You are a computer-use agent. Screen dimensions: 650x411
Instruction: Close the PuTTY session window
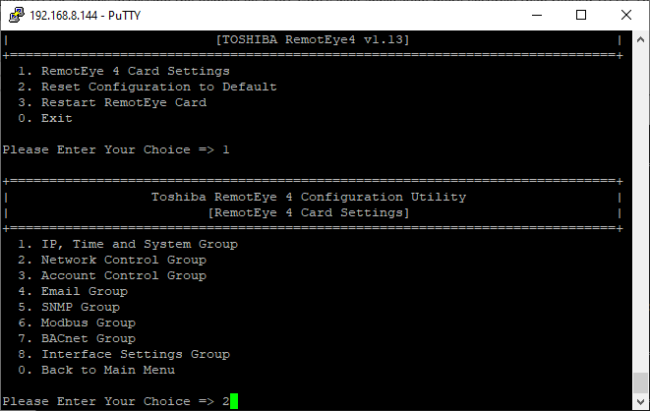tap(625, 15)
